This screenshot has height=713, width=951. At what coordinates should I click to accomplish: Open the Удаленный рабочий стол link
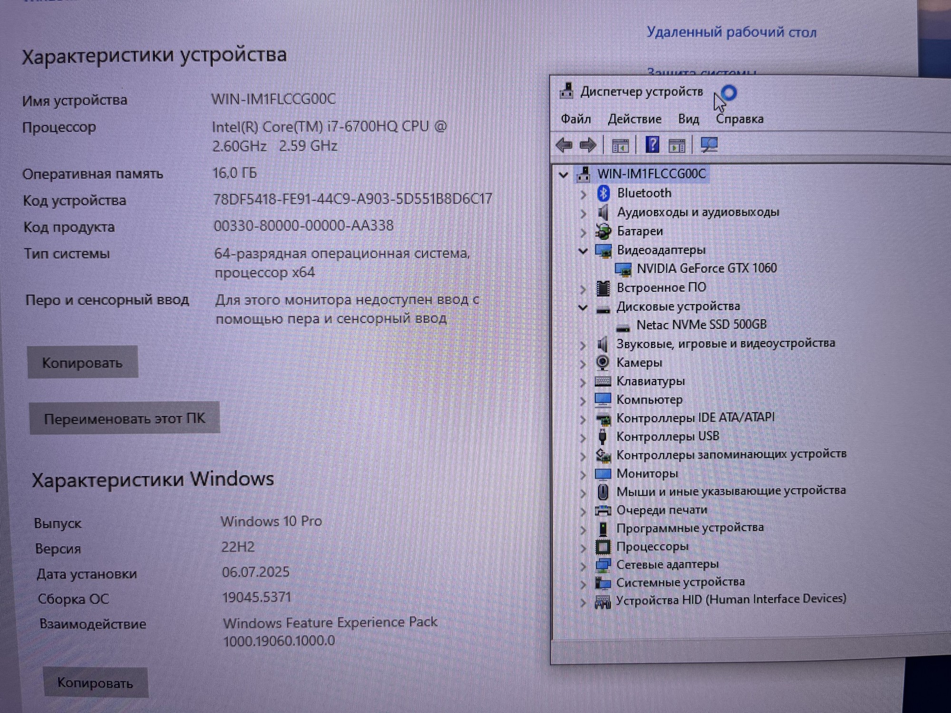[x=732, y=32]
